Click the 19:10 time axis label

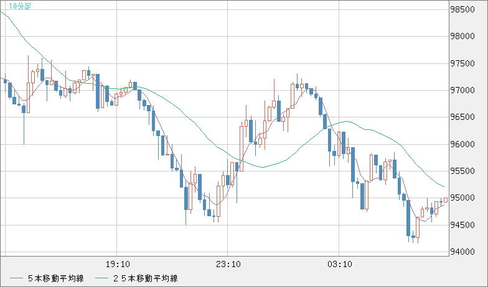tap(118, 265)
